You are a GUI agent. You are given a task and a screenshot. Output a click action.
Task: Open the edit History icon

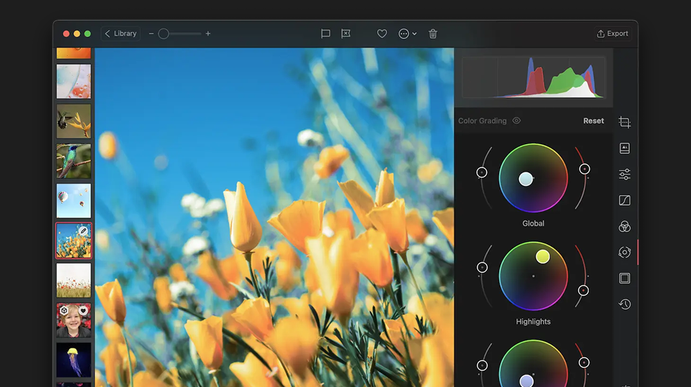click(x=625, y=304)
